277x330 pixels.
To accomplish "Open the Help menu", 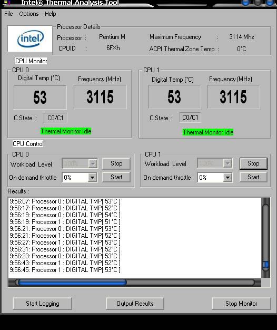I will coord(51,14).
